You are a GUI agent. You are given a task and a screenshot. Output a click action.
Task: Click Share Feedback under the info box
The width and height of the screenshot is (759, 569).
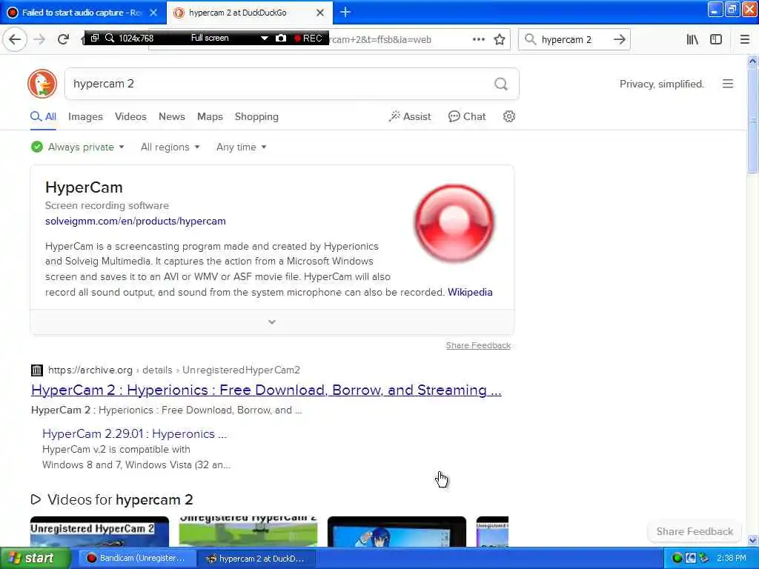(x=478, y=345)
